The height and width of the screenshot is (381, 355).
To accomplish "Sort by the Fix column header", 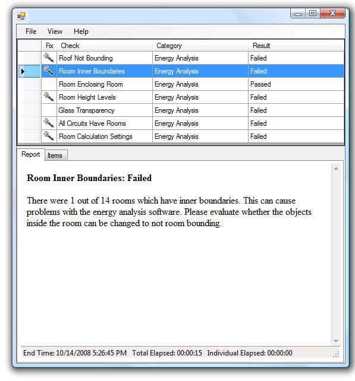I will tap(49, 46).
